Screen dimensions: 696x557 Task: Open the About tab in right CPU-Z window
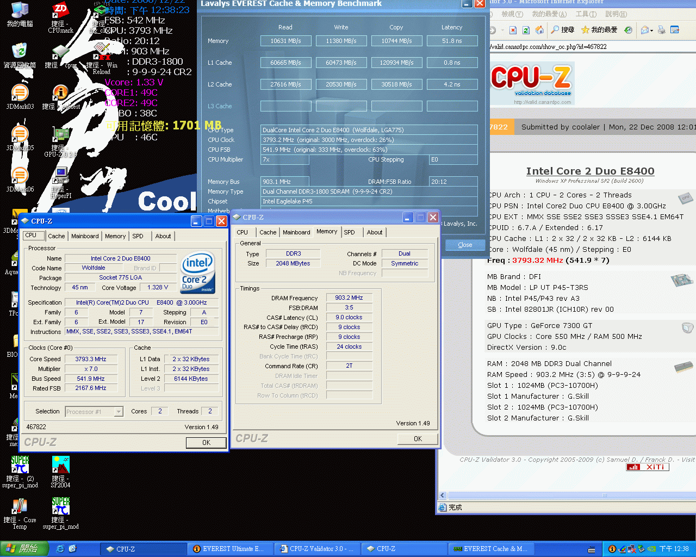(x=375, y=232)
